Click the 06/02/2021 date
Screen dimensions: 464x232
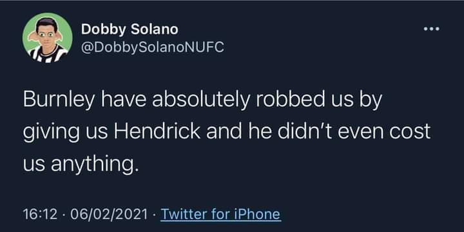click(109, 214)
